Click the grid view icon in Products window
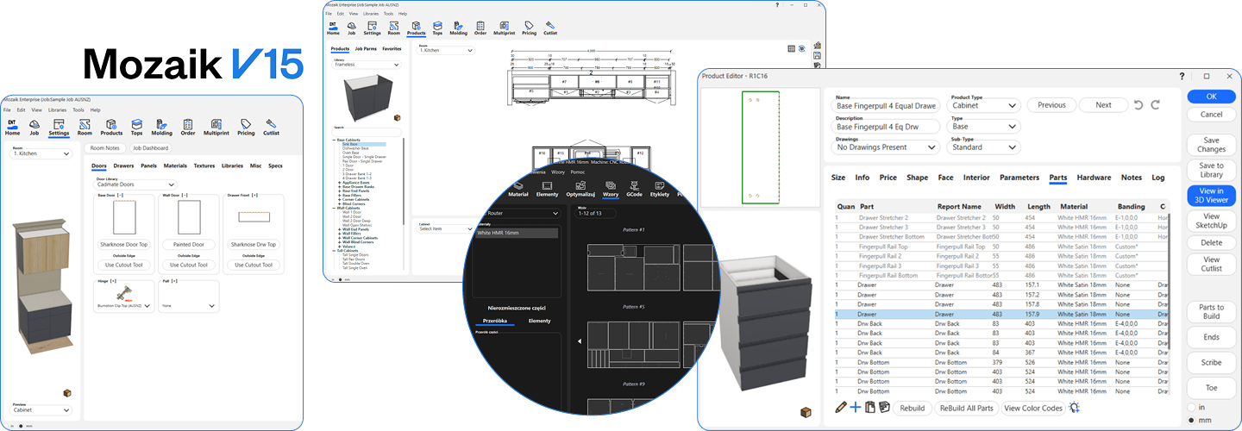 point(792,49)
